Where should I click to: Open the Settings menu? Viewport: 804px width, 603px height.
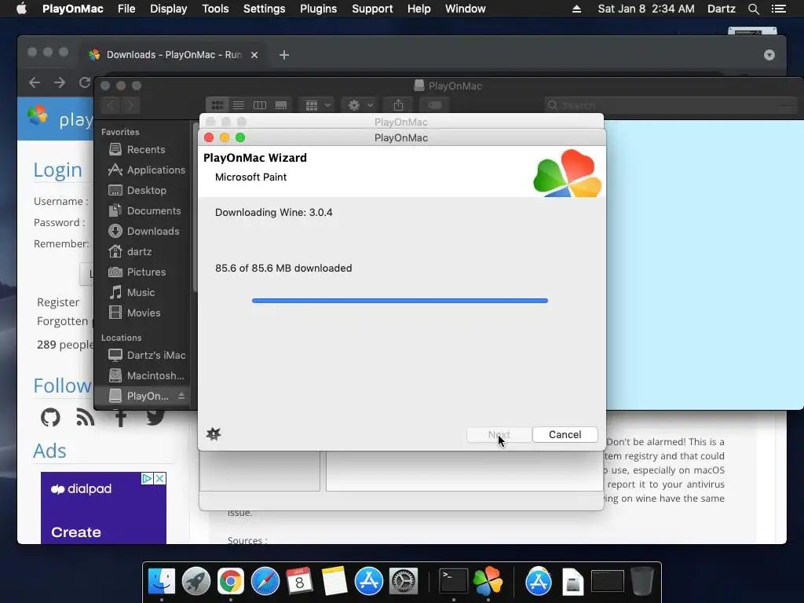[264, 9]
